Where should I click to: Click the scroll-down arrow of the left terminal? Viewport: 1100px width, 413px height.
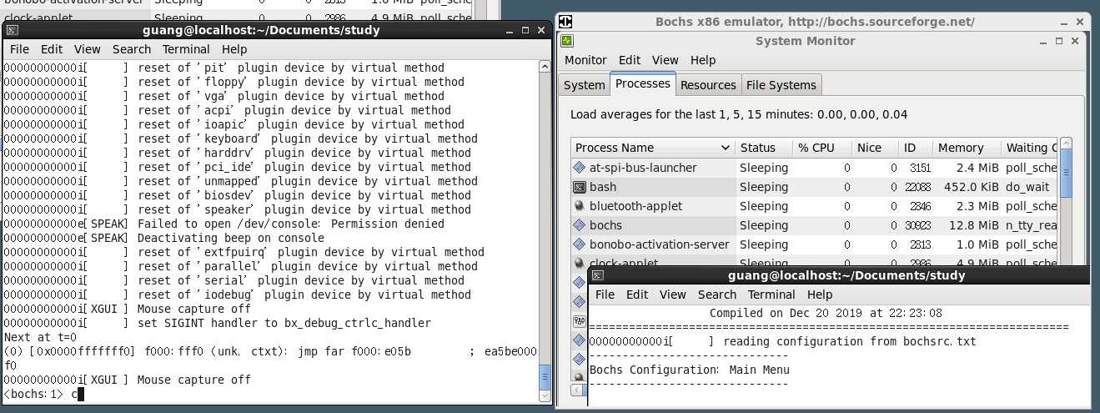pos(545,396)
